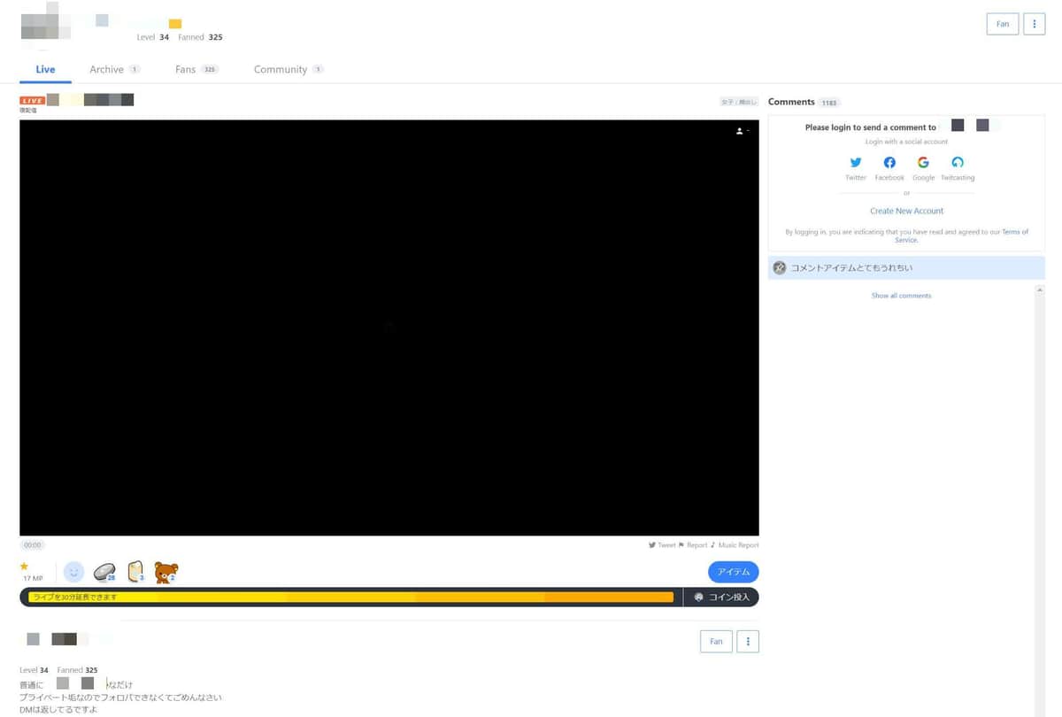The width and height of the screenshot is (1062, 717).
Task: Click the star MP indicator
Action: coord(25,567)
